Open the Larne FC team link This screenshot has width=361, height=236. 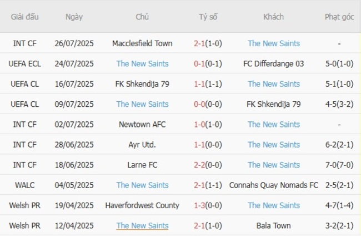tap(142, 165)
